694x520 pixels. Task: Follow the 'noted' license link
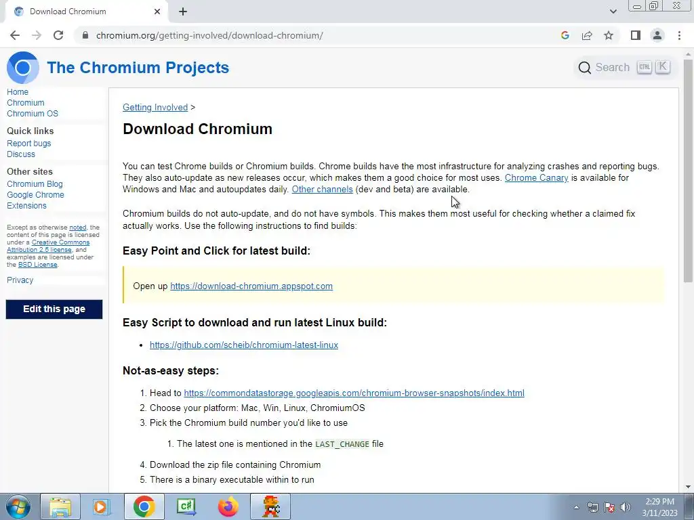78,227
